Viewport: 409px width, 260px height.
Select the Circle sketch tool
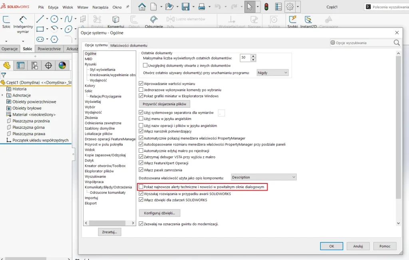pos(54,19)
